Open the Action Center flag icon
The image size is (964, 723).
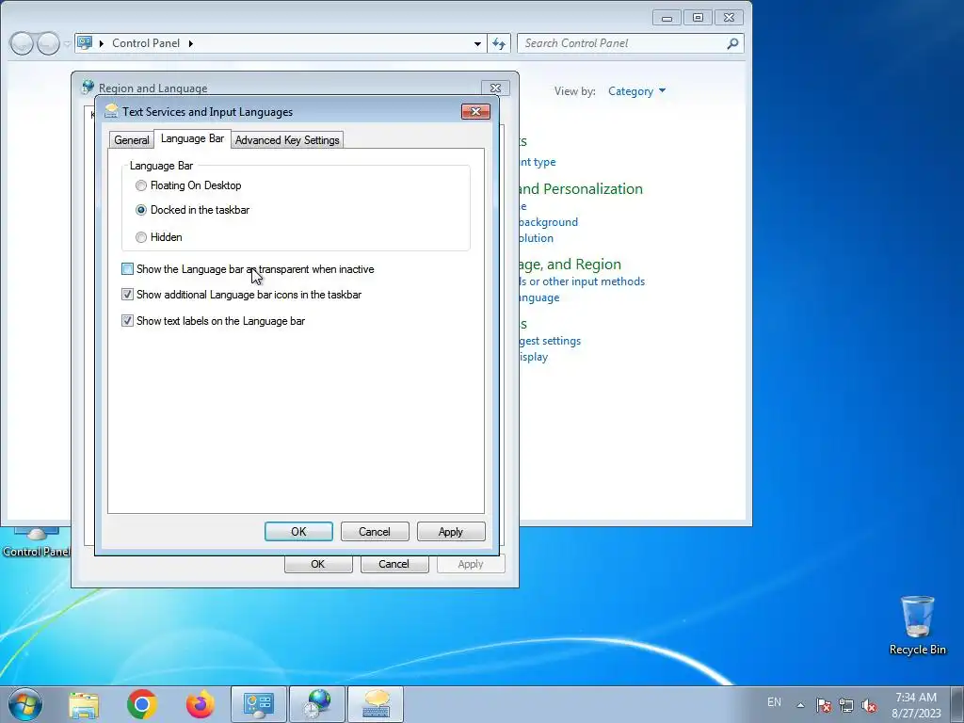pos(823,705)
